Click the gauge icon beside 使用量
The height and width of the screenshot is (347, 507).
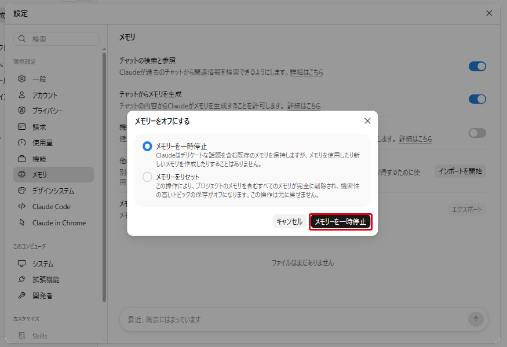(21, 143)
